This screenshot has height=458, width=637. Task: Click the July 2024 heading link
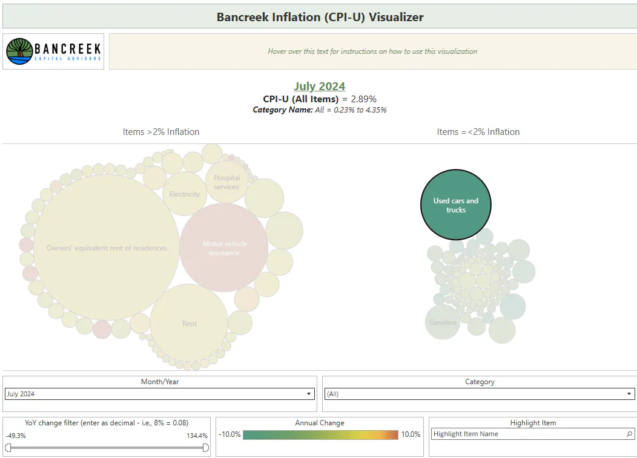(x=320, y=86)
